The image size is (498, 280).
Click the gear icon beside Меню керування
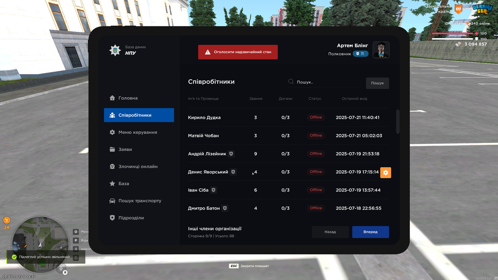112,132
